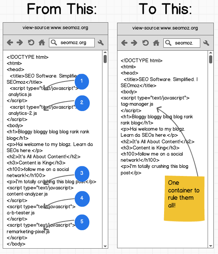Click 'analytics.js' line in left source
Screen dimensions: 218x254
tap(20, 95)
